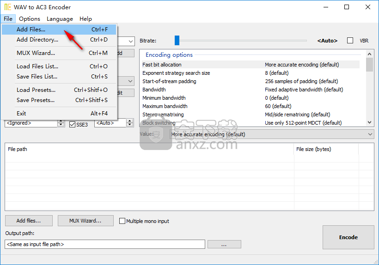Select Fast bit allocation option row
This screenshot has height=265, width=379.
[x=251, y=65]
